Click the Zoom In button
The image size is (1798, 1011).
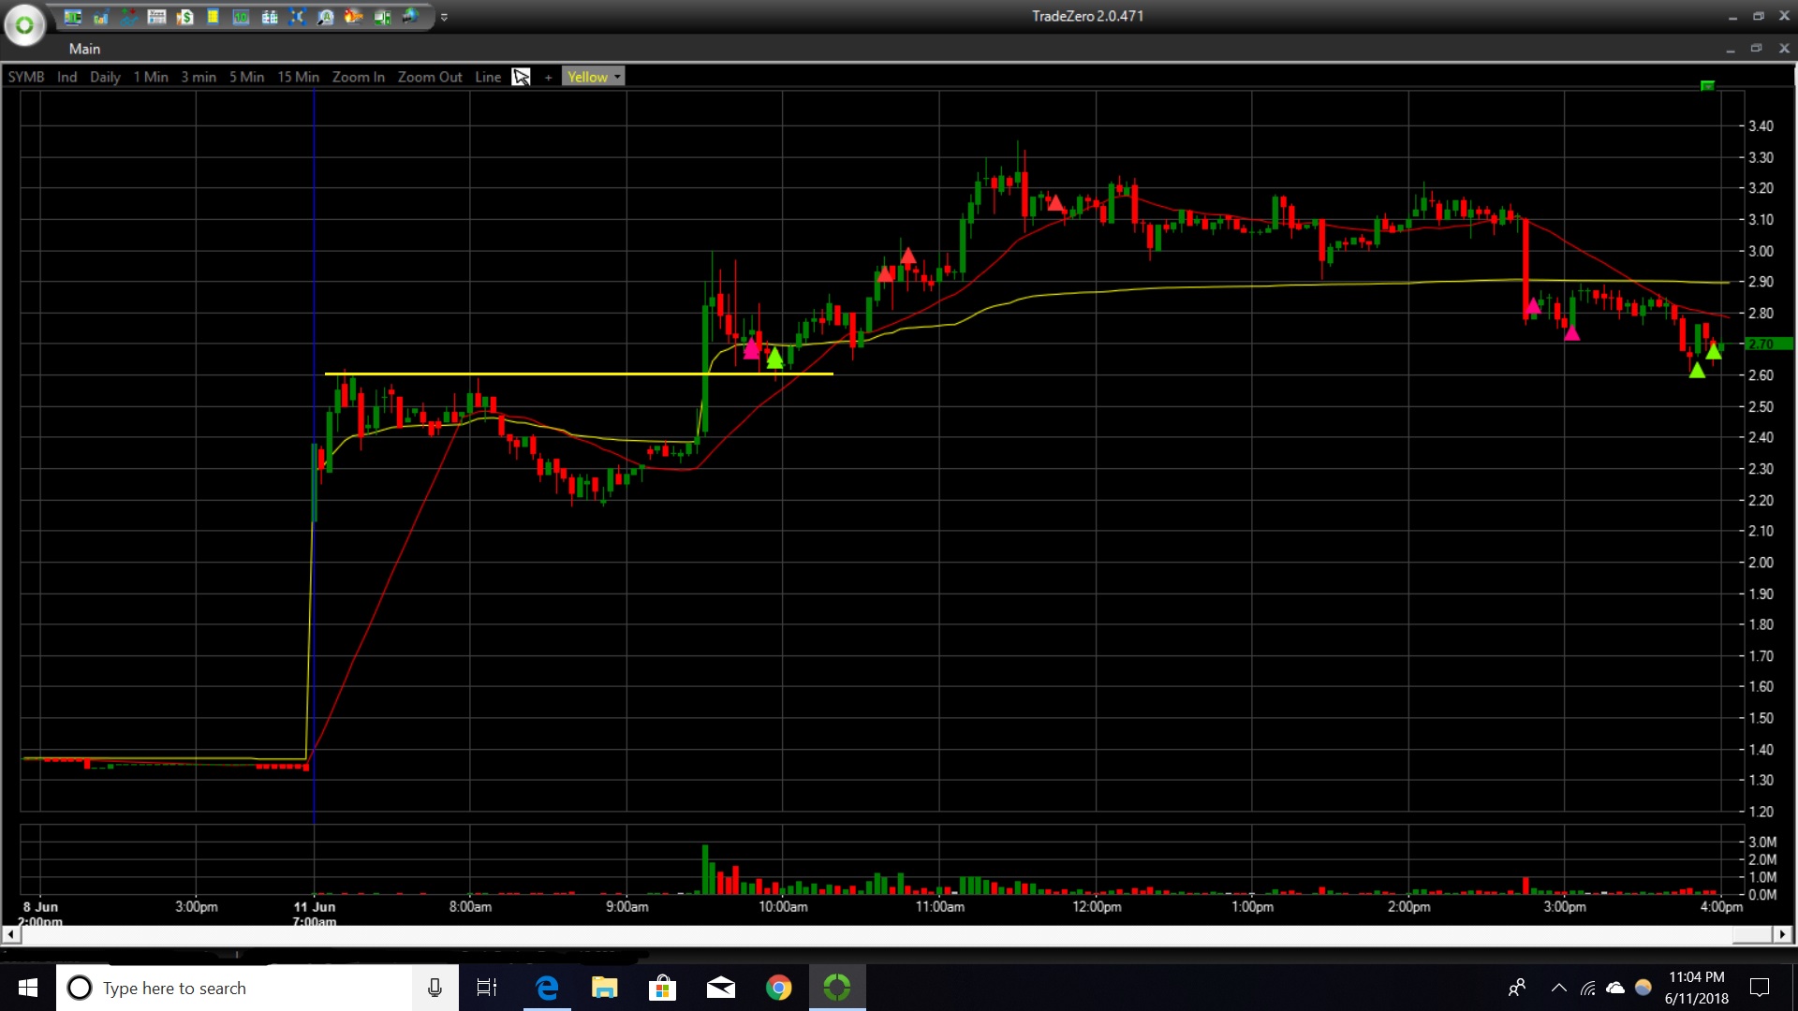(x=358, y=77)
